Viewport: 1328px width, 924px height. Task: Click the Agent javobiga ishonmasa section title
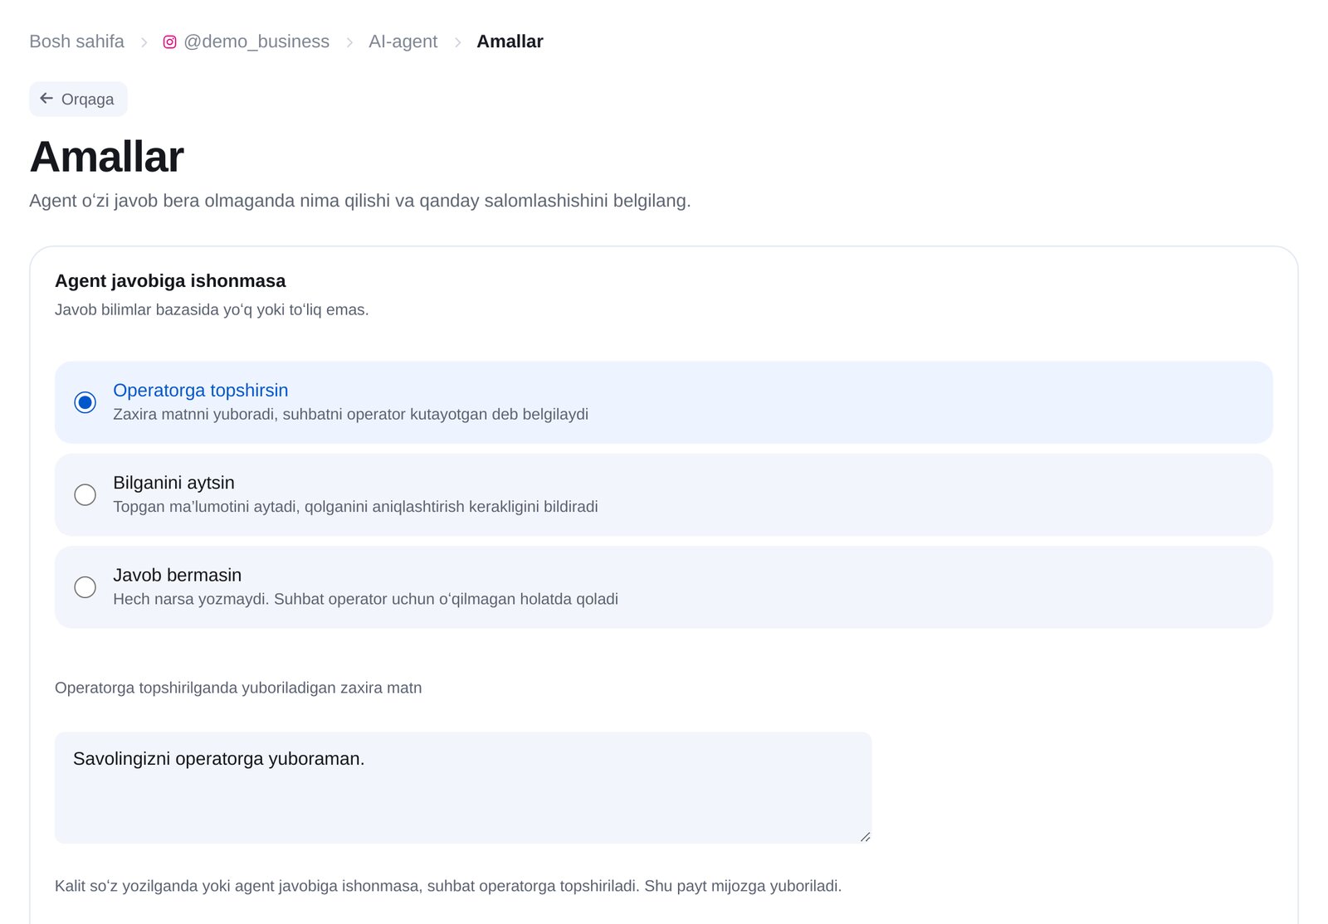pos(170,281)
